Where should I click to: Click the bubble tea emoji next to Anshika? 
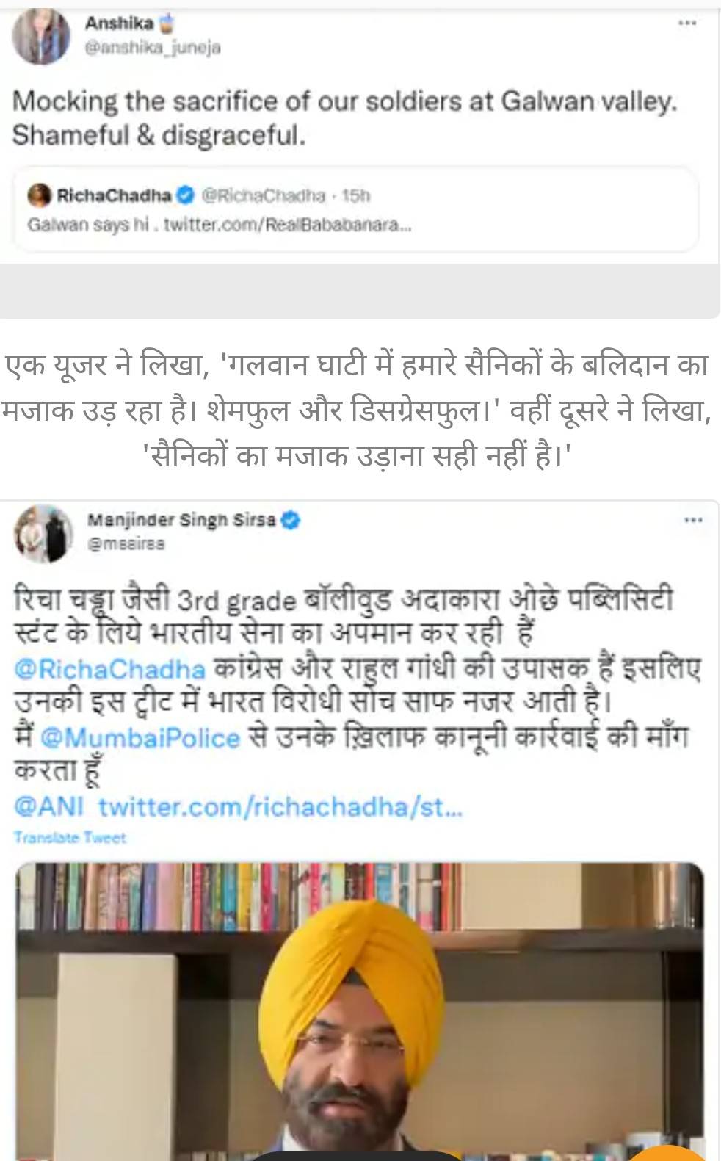tap(168, 23)
